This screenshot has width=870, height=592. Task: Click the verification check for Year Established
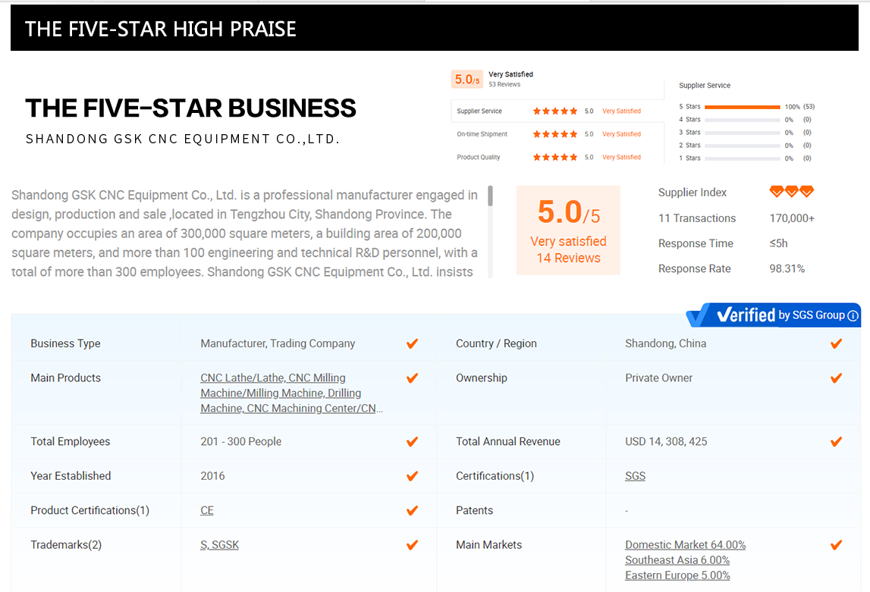(412, 476)
